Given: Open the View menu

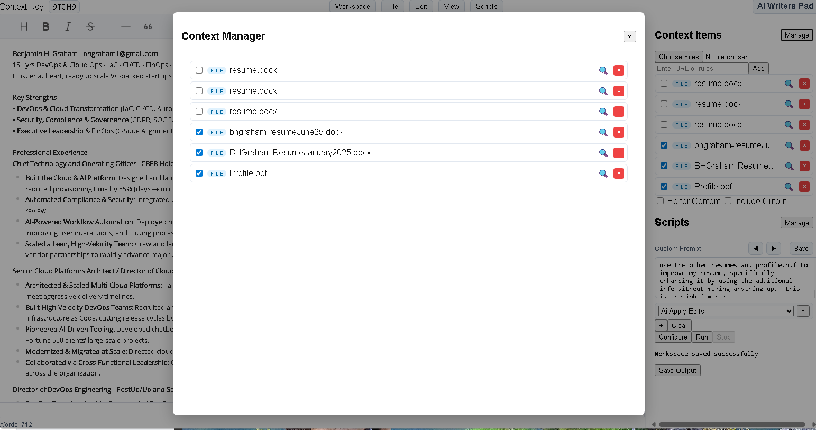Looking at the screenshot, I should [452, 6].
